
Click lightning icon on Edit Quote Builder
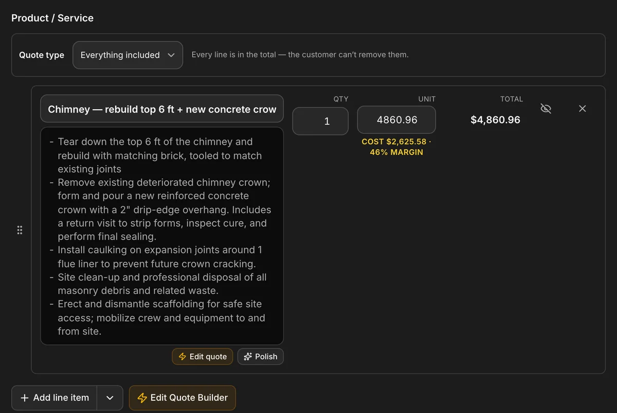point(142,398)
